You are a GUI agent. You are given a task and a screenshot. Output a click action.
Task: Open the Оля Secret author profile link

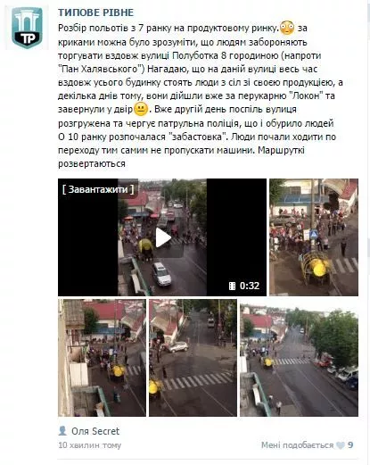coord(95,431)
